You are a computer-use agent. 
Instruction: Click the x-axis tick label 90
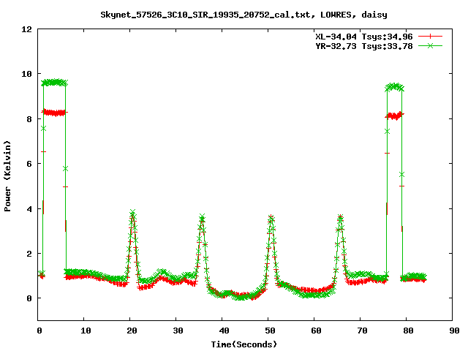pos(454,331)
